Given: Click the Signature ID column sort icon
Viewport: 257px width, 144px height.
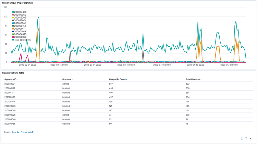Looking at the screenshot, I should click(17, 79).
